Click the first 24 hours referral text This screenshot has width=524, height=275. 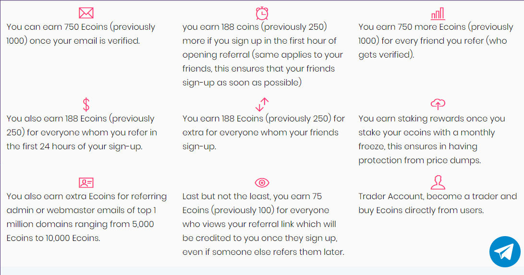[x=82, y=132]
